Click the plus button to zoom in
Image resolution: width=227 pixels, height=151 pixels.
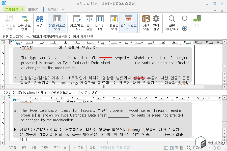point(184,28)
